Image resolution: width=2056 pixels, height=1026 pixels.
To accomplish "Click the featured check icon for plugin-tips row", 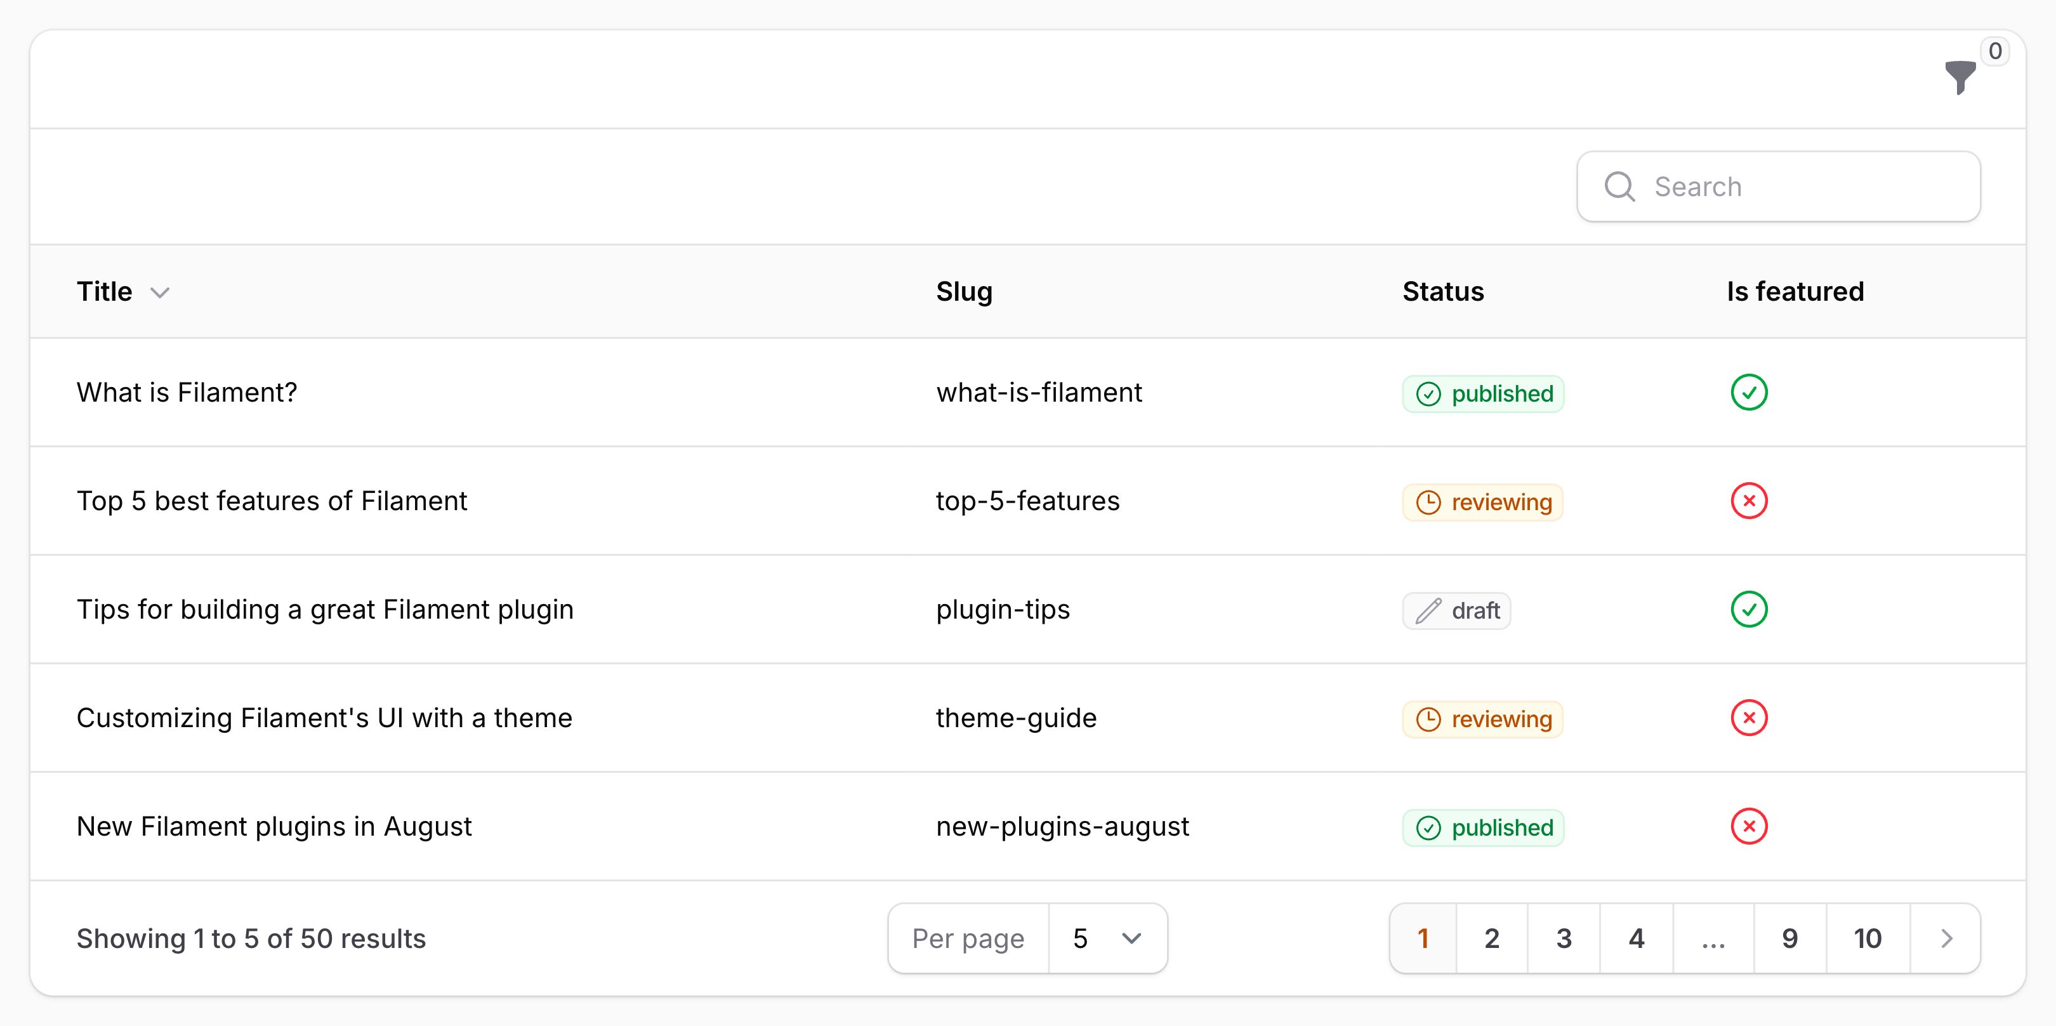I will [x=1749, y=610].
